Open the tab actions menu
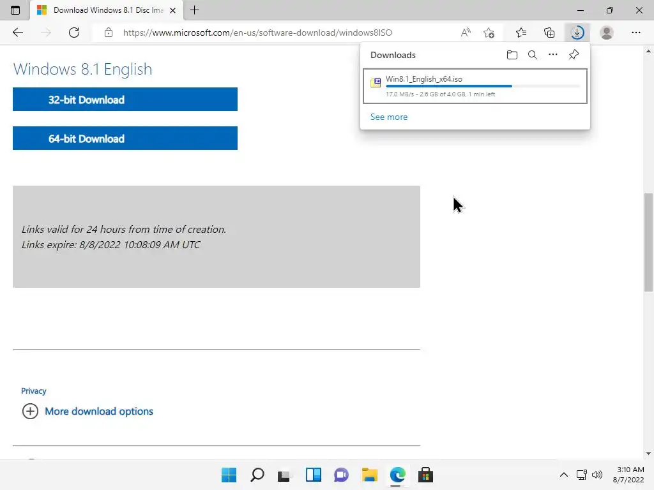Screen dimensions: 654x490 coord(15,10)
